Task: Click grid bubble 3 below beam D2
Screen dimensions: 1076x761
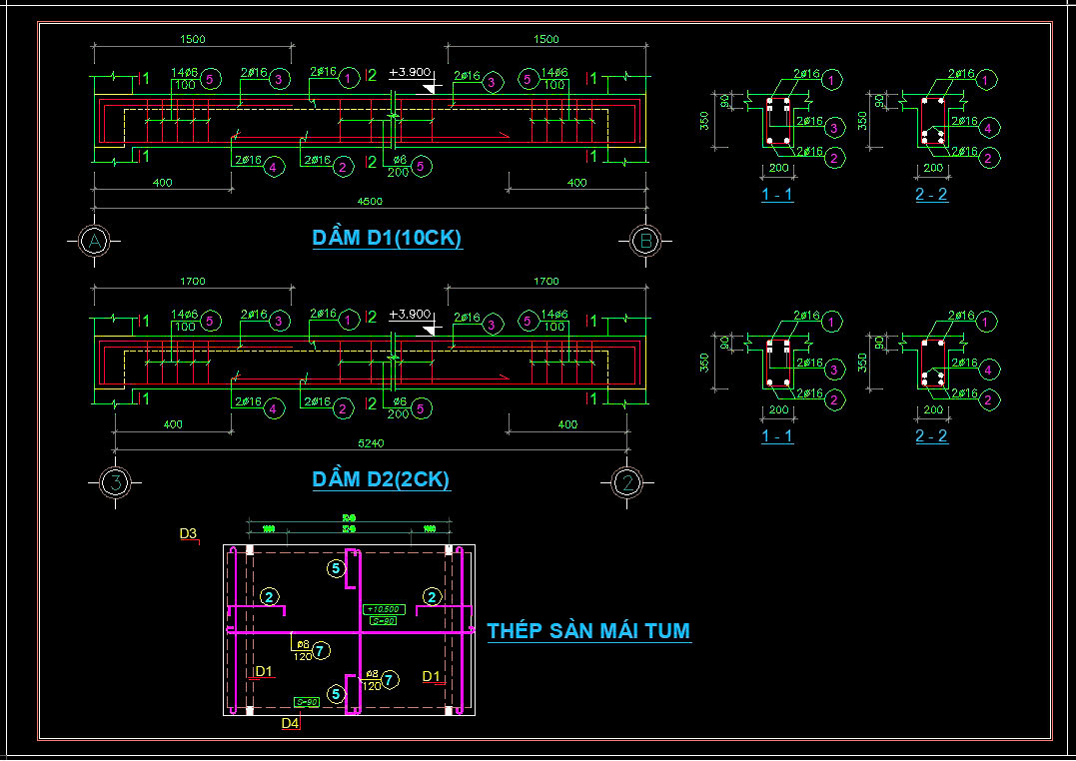Action: click(115, 480)
